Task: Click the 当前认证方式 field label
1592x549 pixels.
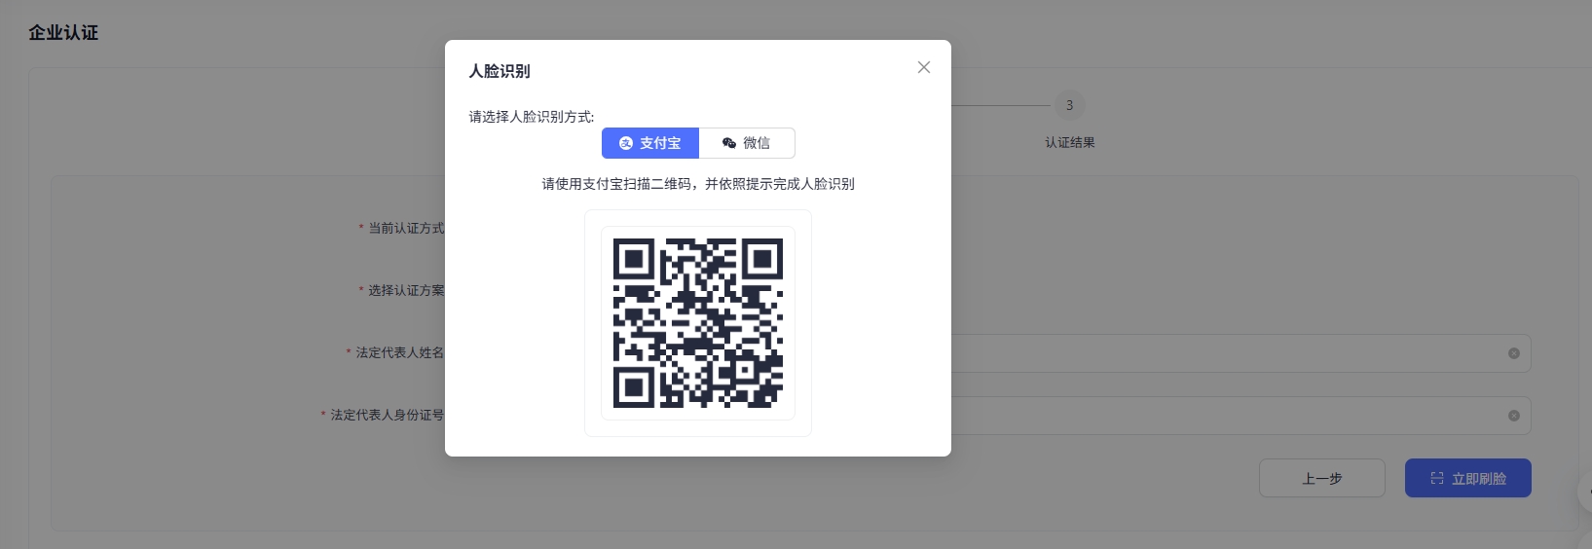Action: tap(405, 228)
